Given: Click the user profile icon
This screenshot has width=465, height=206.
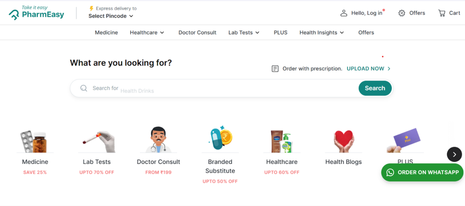Looking at the screenshot, I should 344,13.
